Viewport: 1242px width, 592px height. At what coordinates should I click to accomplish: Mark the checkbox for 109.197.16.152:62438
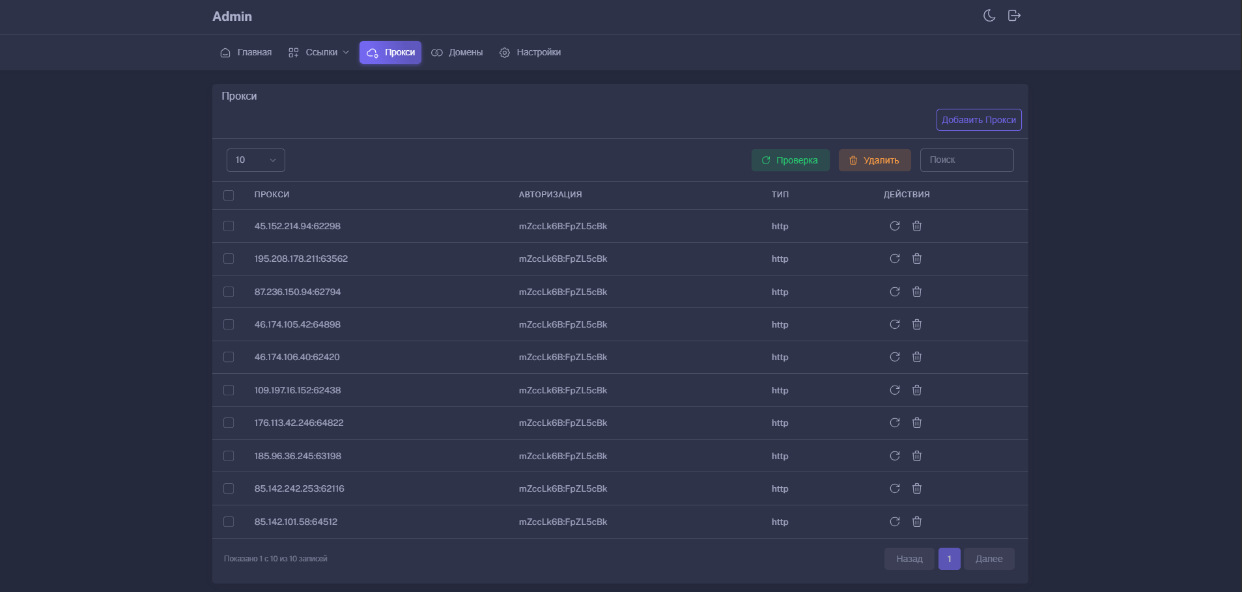[x=229, y=390]
